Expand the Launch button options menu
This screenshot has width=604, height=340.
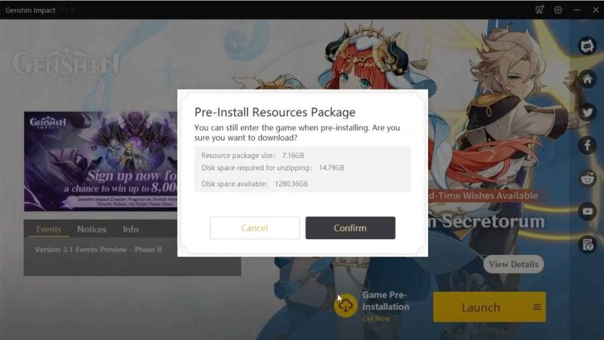click(537, 307)
